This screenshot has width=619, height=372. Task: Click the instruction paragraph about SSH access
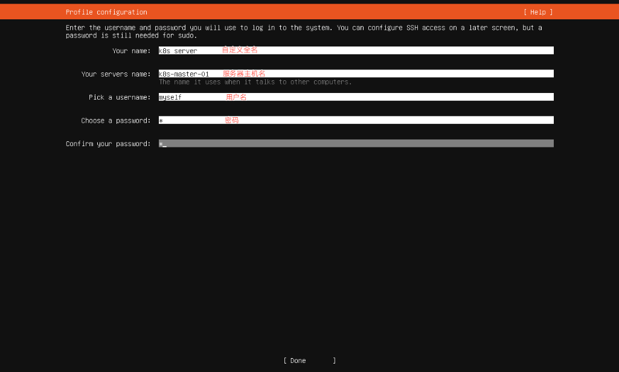(304, 31)
